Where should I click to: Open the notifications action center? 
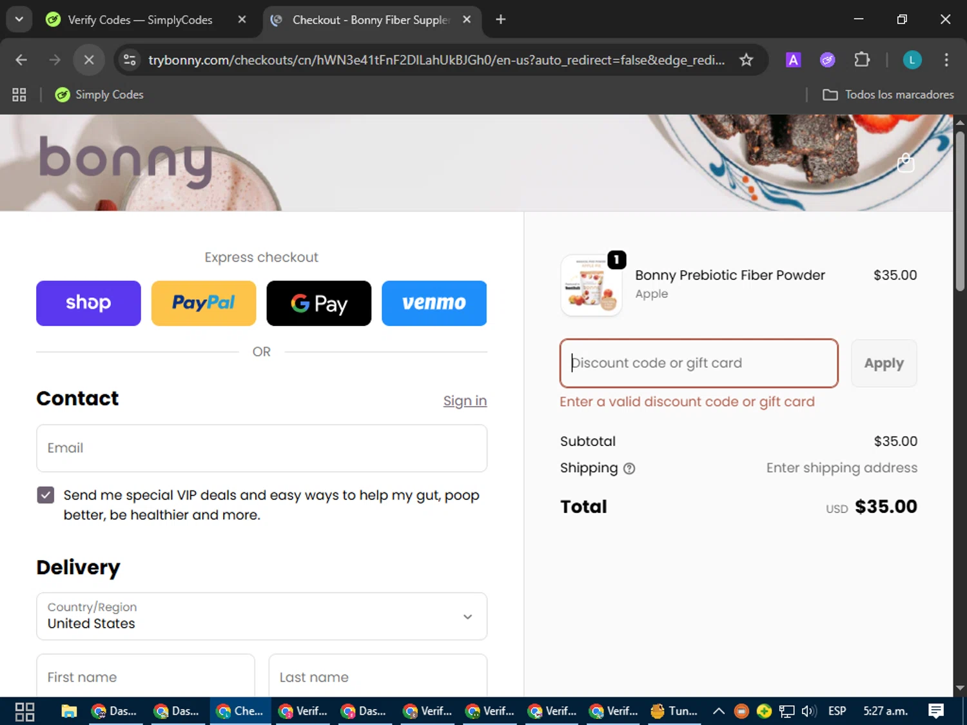(x=936, y=711)
